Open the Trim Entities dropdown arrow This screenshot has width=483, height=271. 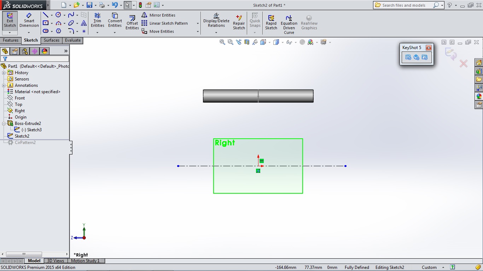pyautogui.click(x=98, y=32)
